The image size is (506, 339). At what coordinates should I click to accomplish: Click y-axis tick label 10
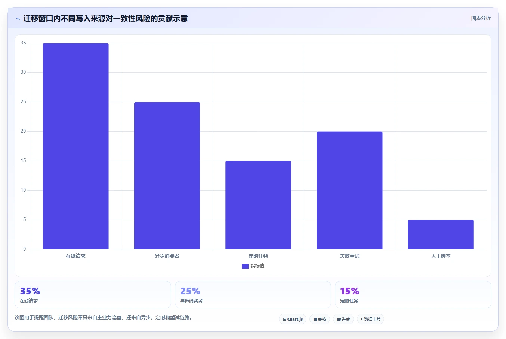tap(24, 190)
